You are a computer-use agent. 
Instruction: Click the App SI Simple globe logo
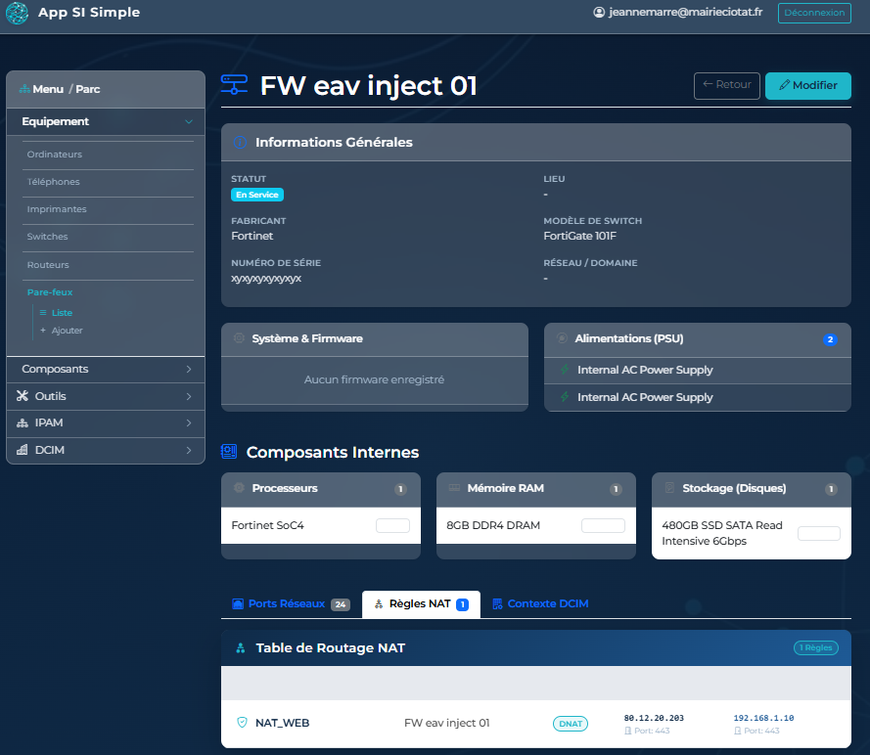coord(17,13)
